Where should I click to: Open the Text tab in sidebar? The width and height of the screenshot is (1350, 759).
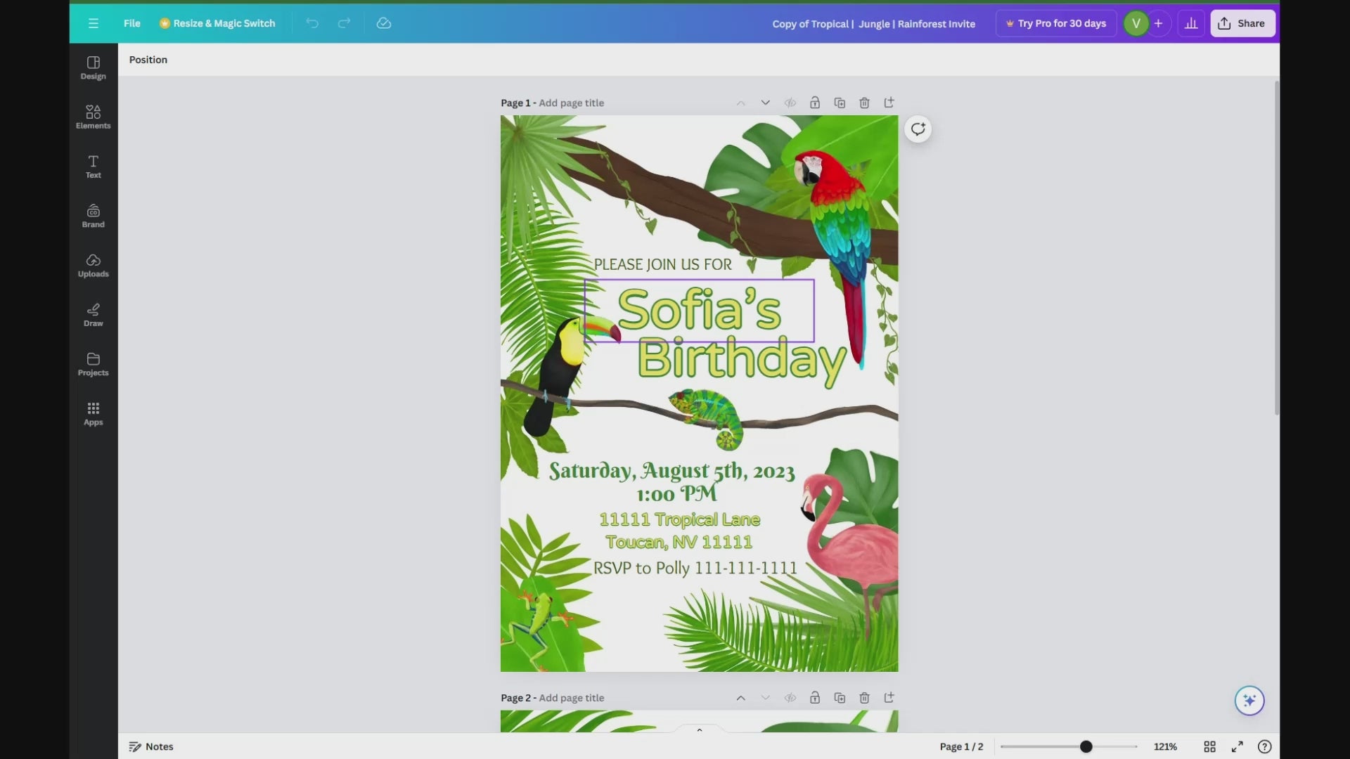pyautogui.click(x=93, y=167)
